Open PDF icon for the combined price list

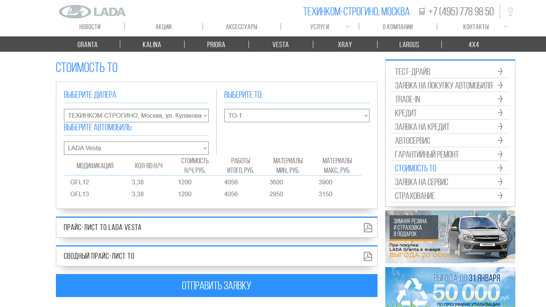[368, 256]
